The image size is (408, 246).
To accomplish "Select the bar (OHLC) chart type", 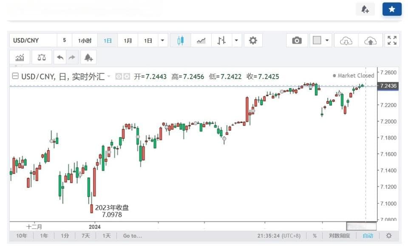I will pos(221,40).
